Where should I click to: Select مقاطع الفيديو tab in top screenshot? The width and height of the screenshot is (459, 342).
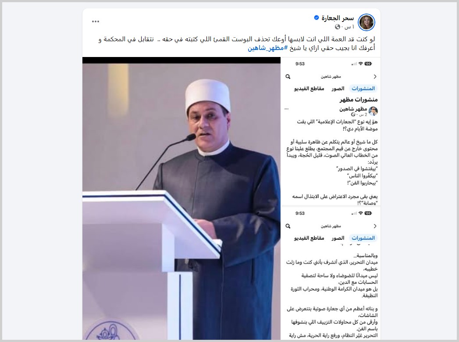pyautogui.click(x=309, y=89)
